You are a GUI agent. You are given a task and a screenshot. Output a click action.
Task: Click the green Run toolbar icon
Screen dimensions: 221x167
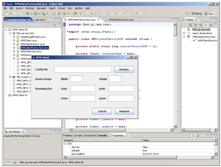(36, 14)
